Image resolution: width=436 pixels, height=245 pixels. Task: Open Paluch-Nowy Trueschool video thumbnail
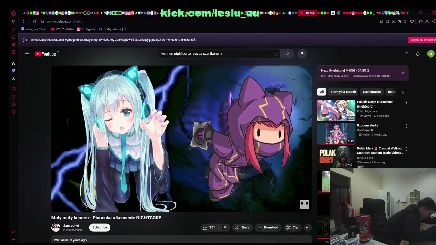click(336, 110)
